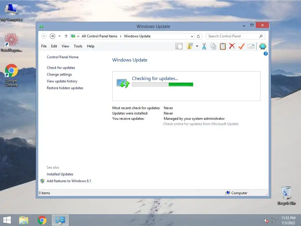The height and width of the screenshot is (226, 301).
Task: Select All Control Panel Items breadcrumb
Action: 99,36
